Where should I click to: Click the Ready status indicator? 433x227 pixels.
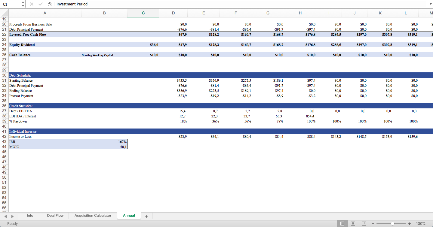(x=12, y=224)
